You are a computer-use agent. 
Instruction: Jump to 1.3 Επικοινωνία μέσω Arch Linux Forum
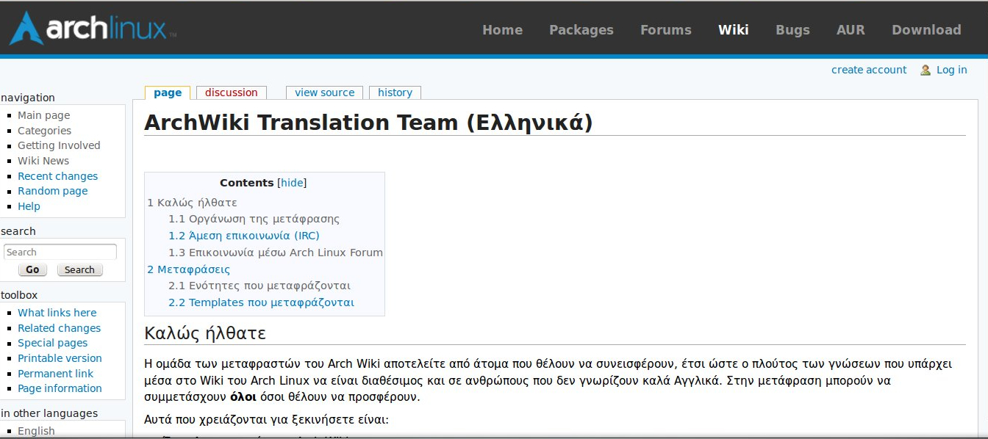point(276,253)
